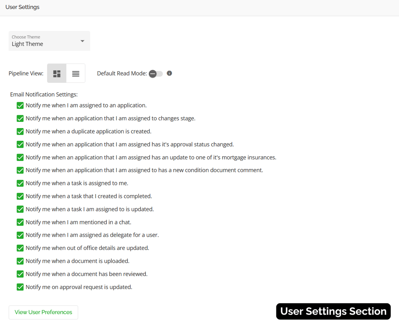The image size is (399, 325).
Task: Uncheck notify when a duplicate application is created
Action: pyautogui.click(x=20, y=131)
